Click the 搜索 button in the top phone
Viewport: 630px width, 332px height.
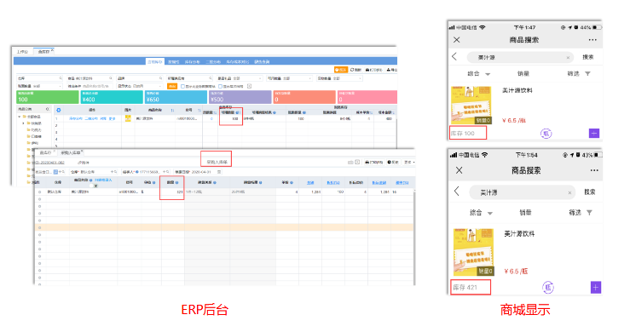tap(588, 57)
